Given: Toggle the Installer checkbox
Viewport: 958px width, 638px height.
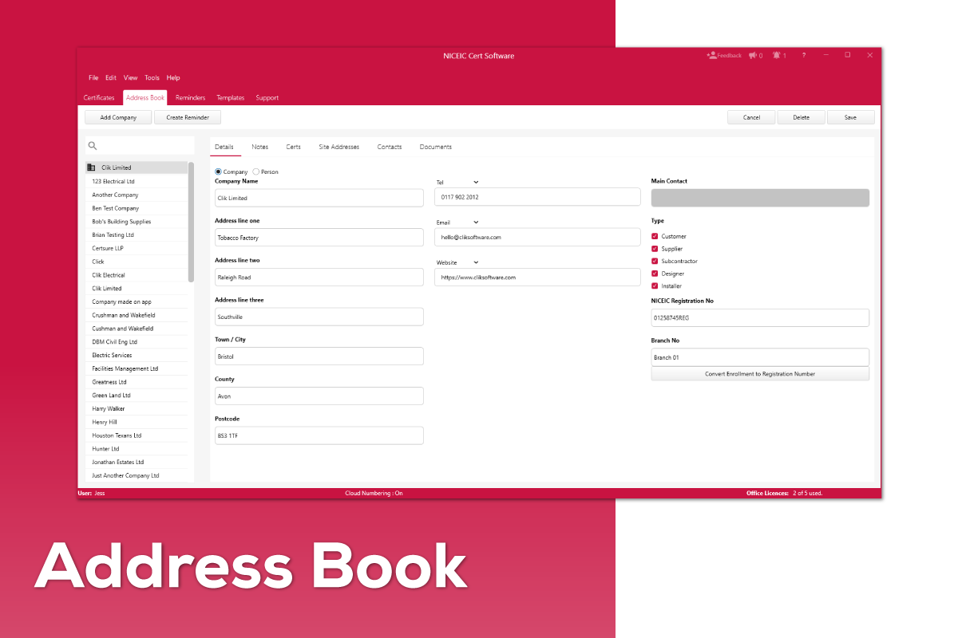Looking at the screenshot, I should [x=655, y=286].
